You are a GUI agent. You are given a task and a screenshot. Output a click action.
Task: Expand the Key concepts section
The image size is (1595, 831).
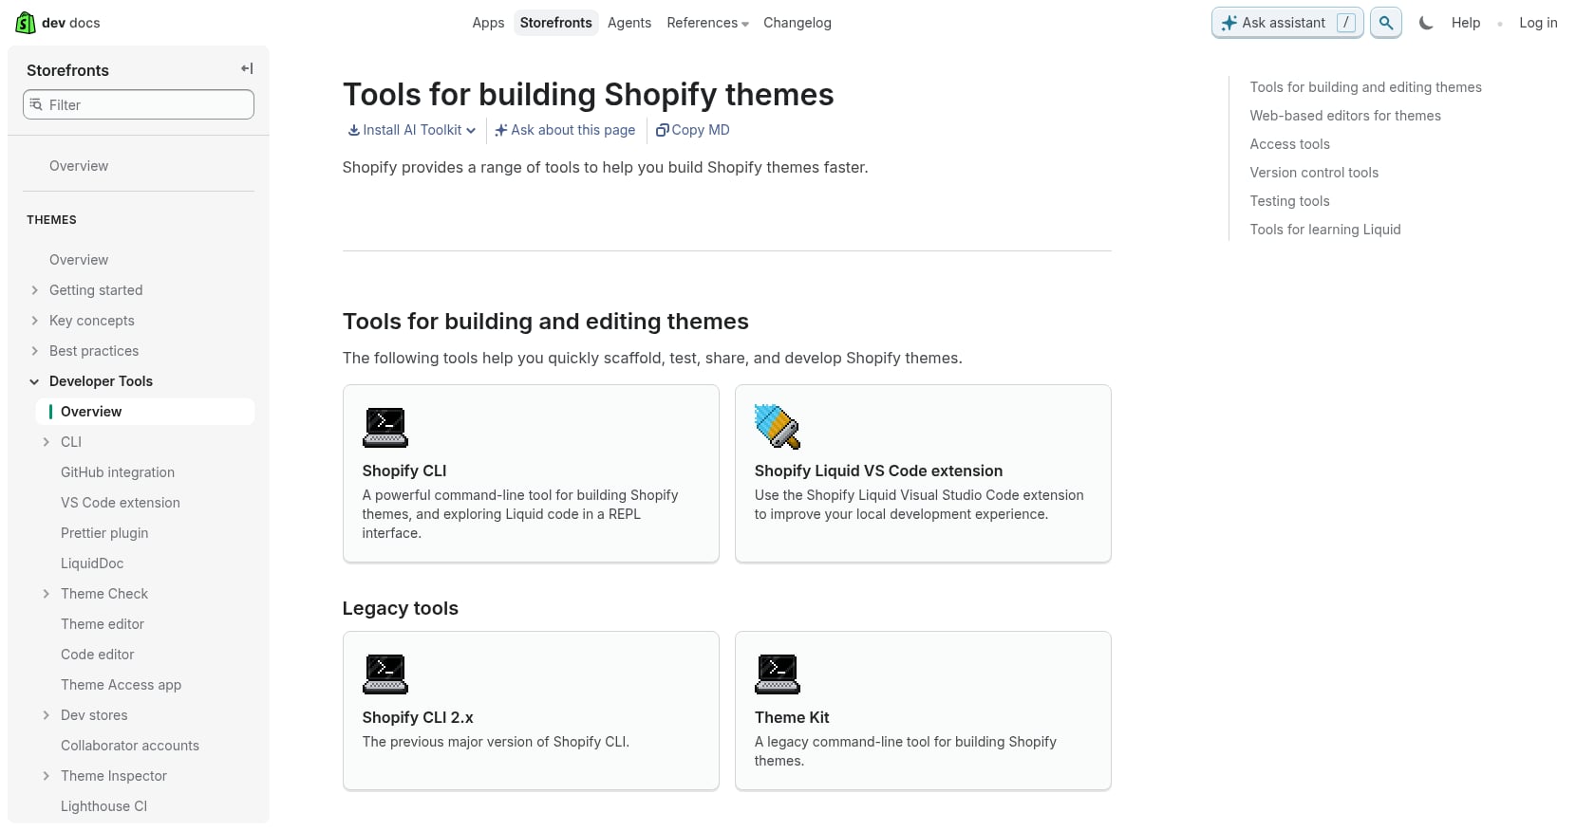[x=35, y=321]
